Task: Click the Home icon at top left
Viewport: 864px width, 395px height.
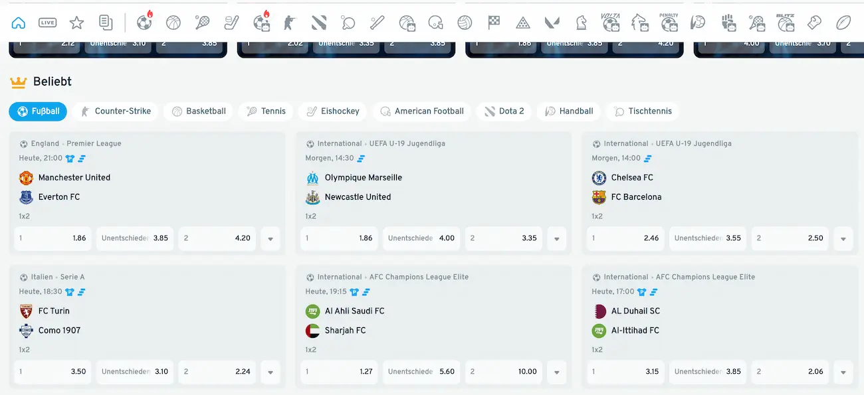Action: [18, 22]
